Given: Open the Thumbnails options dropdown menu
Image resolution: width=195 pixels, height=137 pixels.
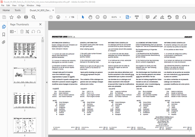Looking at the screenshot, I should (13, 31).
